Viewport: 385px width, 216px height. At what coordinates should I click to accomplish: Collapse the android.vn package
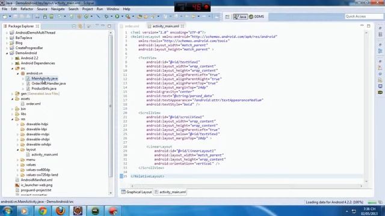[17, 73]
